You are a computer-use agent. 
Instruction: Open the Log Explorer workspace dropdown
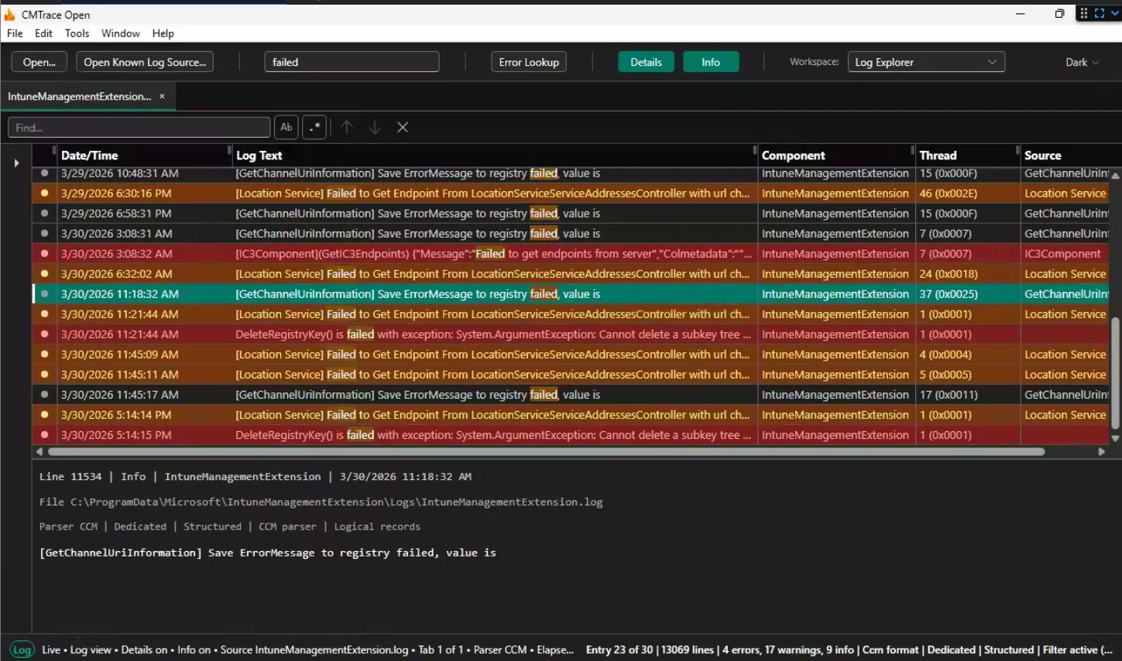pyautogui.click(x=926, y=61)
